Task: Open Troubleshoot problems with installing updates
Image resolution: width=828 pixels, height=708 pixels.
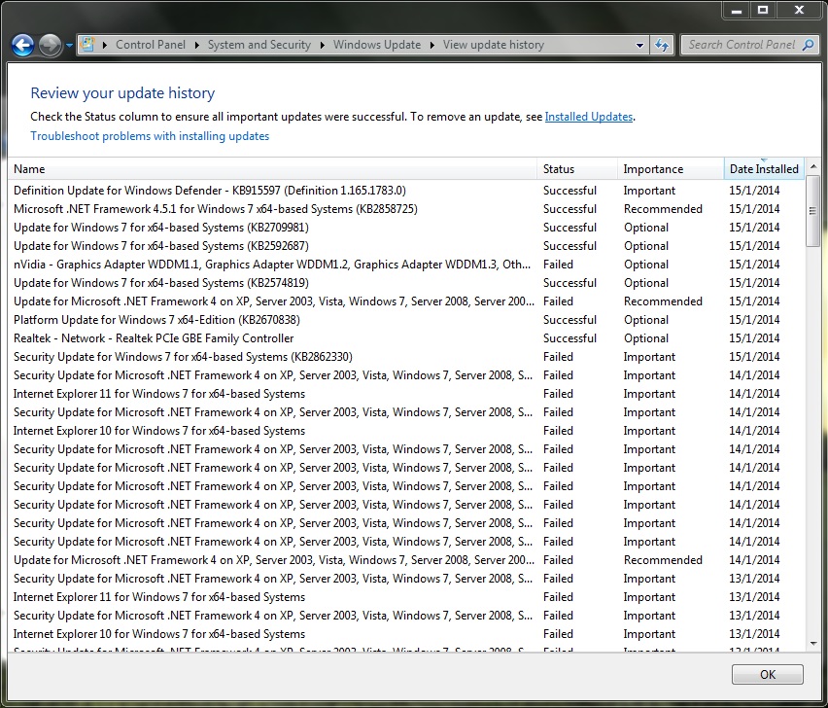Action: [x=150, y=136]
